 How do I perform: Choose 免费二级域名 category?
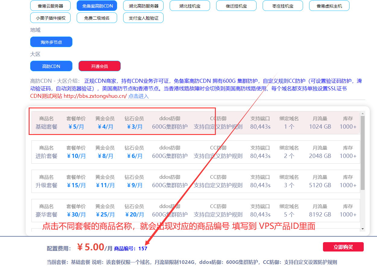[x=97, y=18]
